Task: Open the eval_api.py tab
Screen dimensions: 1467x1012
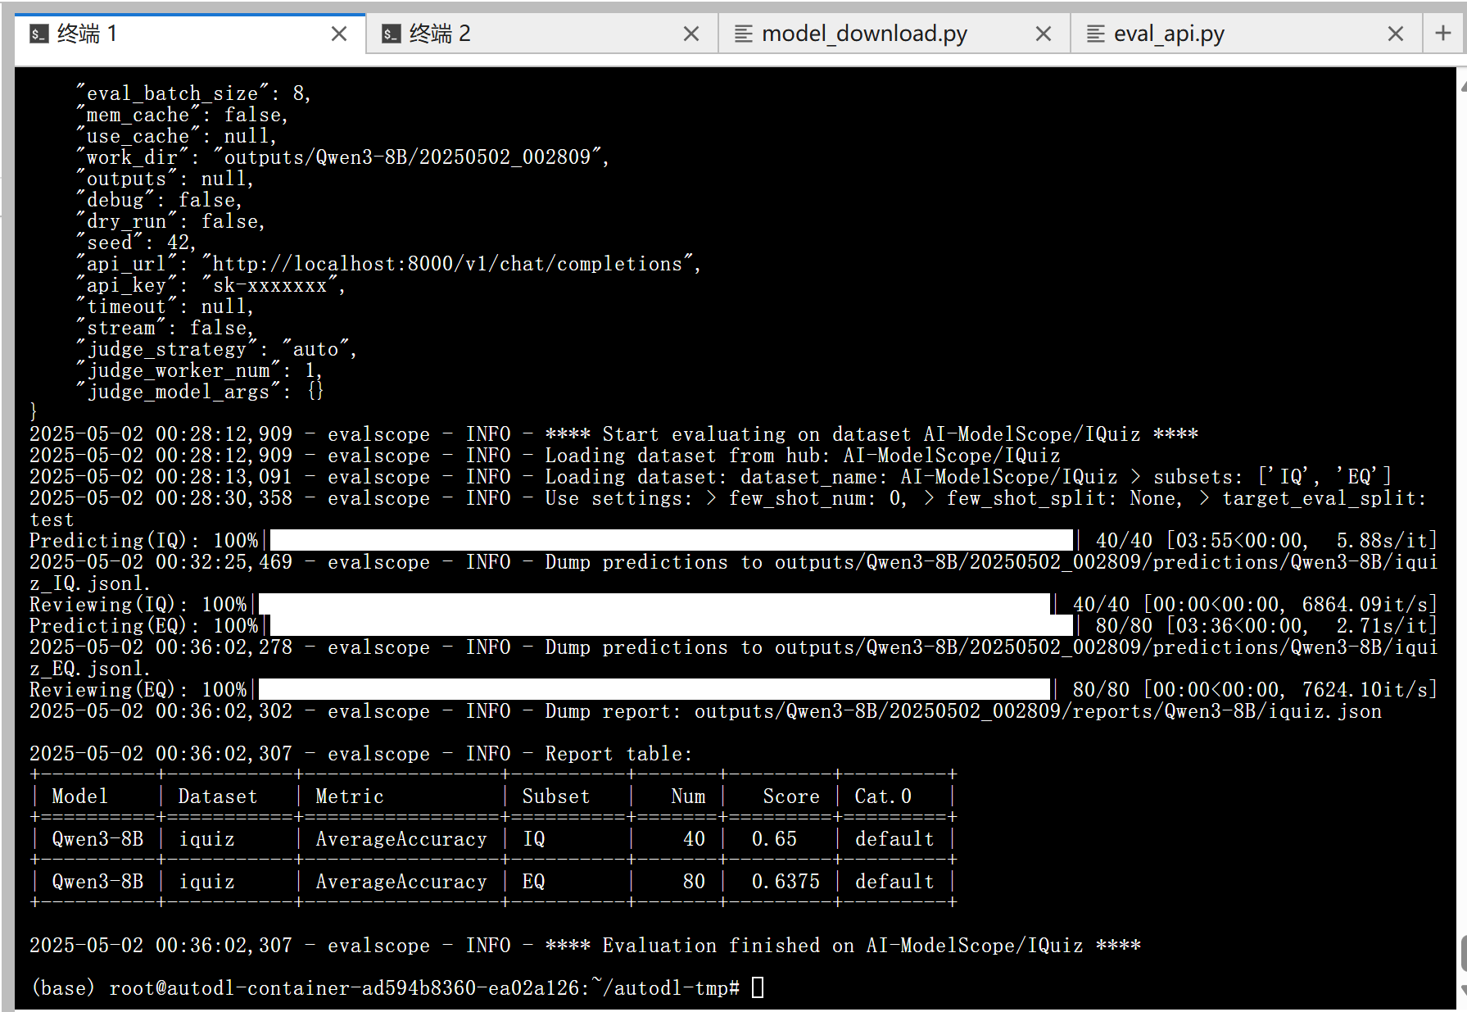Action: click(x=1169, y=34)
